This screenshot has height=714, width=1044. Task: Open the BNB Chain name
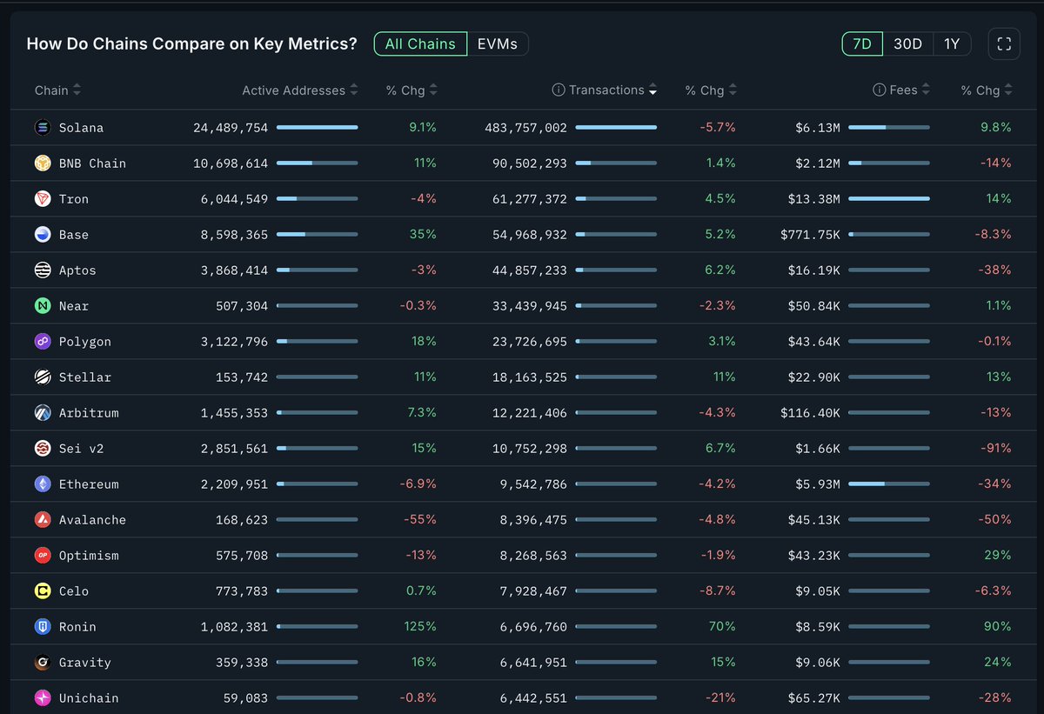coord(92,163)
